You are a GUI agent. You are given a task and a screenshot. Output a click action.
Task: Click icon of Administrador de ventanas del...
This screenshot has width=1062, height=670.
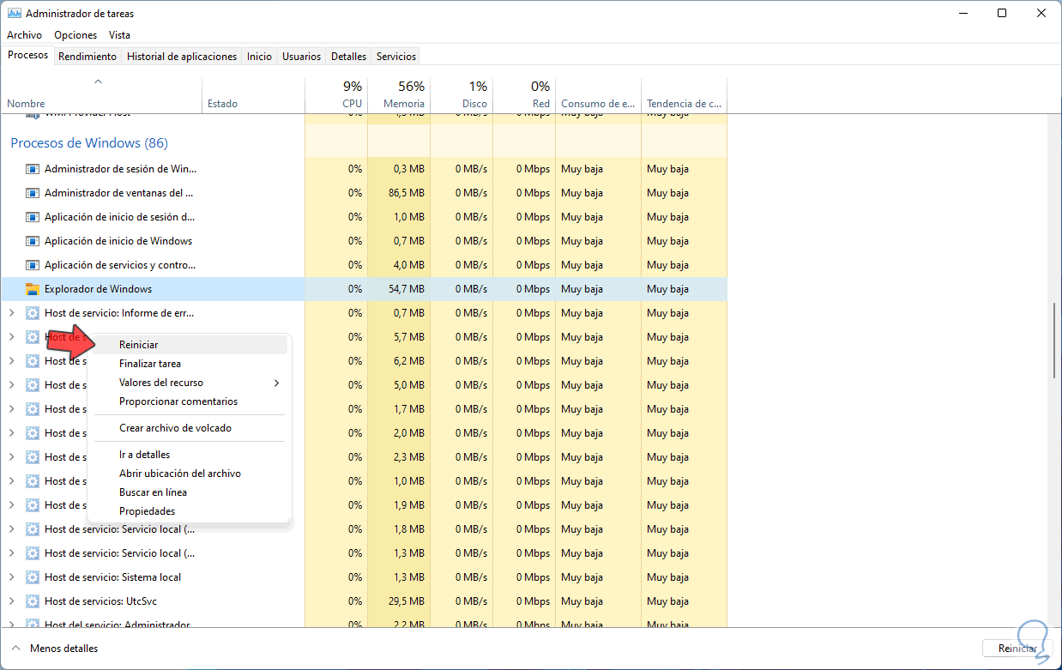click(x=33, y=193)
